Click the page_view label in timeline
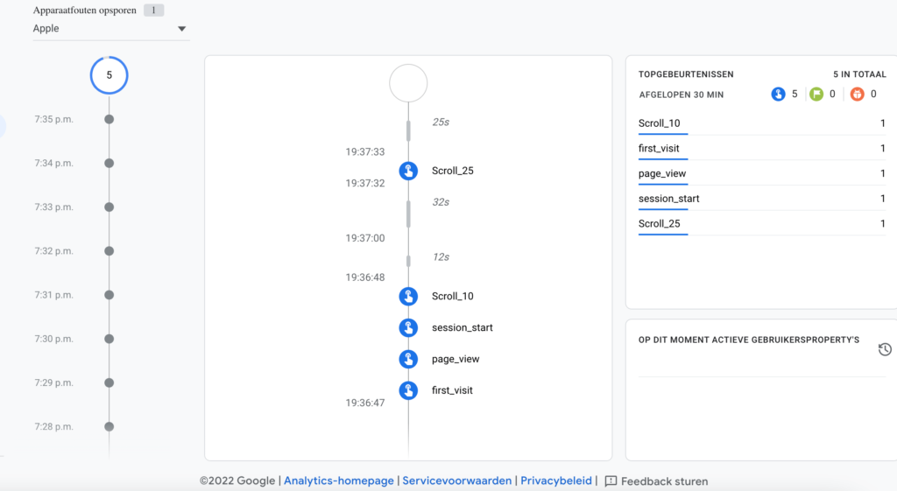 (x=456, y=359)
